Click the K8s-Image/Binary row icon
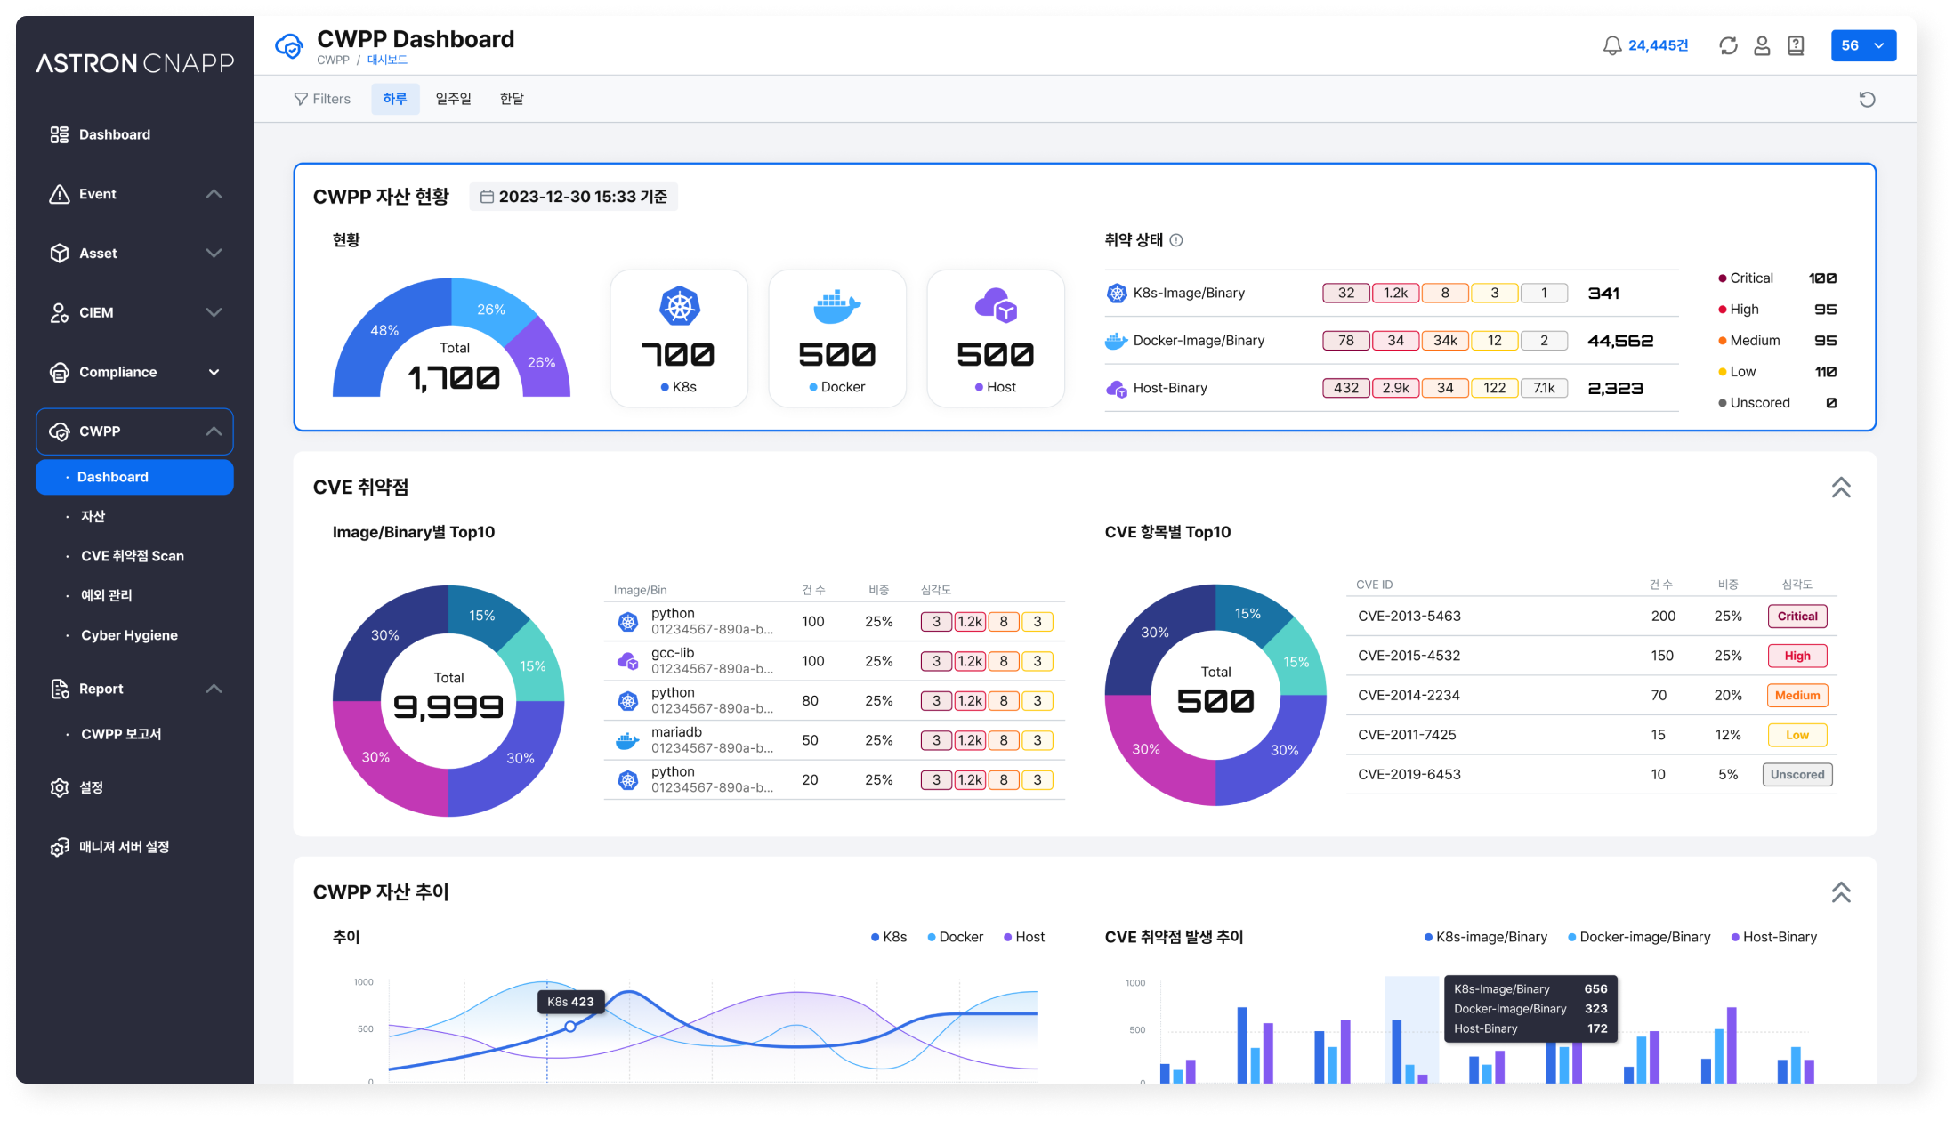The image size is (1954, 1121). pos(1116,294)
